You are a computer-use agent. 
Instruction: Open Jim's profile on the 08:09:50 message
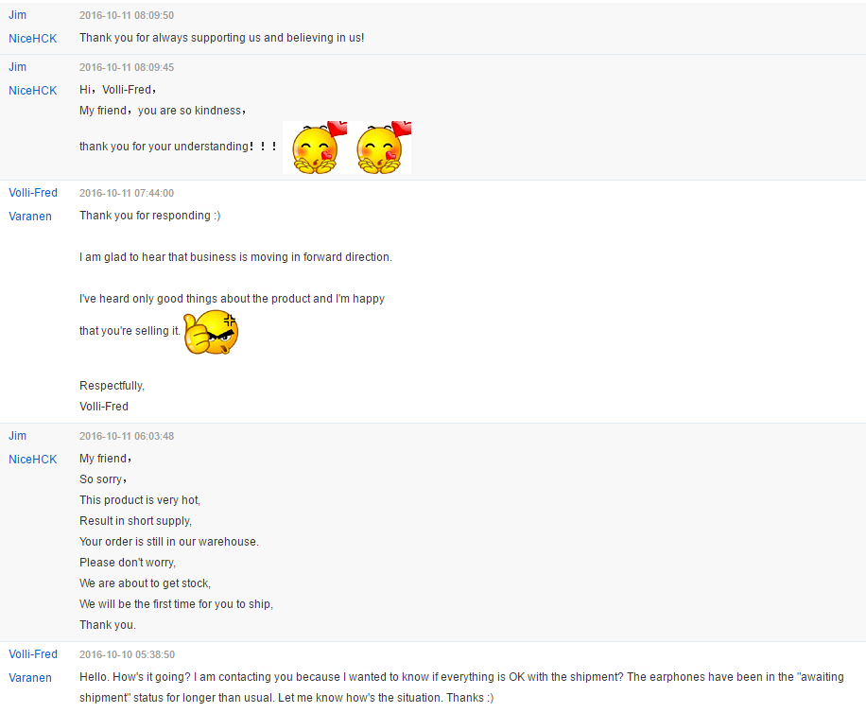[18, 15]
